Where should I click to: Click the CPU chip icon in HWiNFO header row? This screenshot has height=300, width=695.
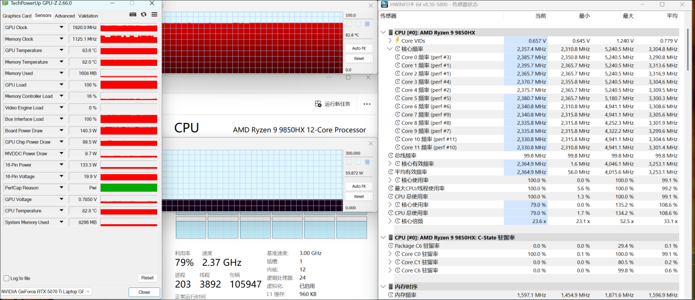391,32
